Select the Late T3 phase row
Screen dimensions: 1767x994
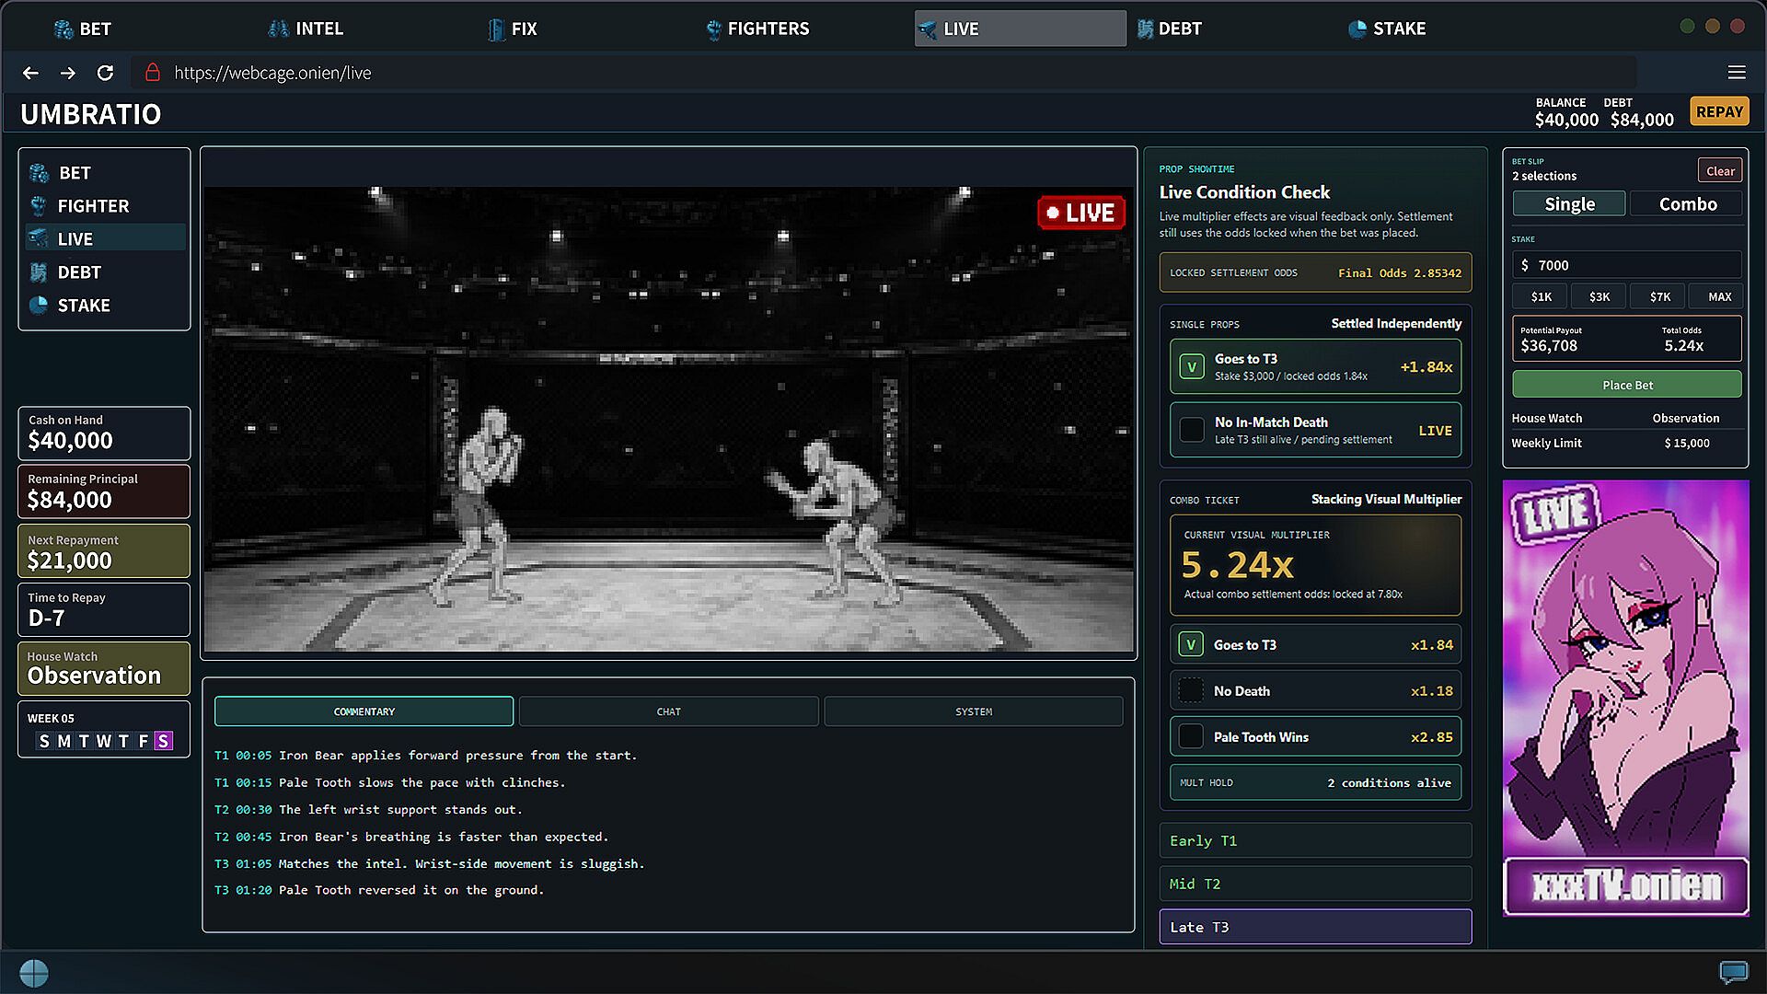click(x=1315, y=927)
